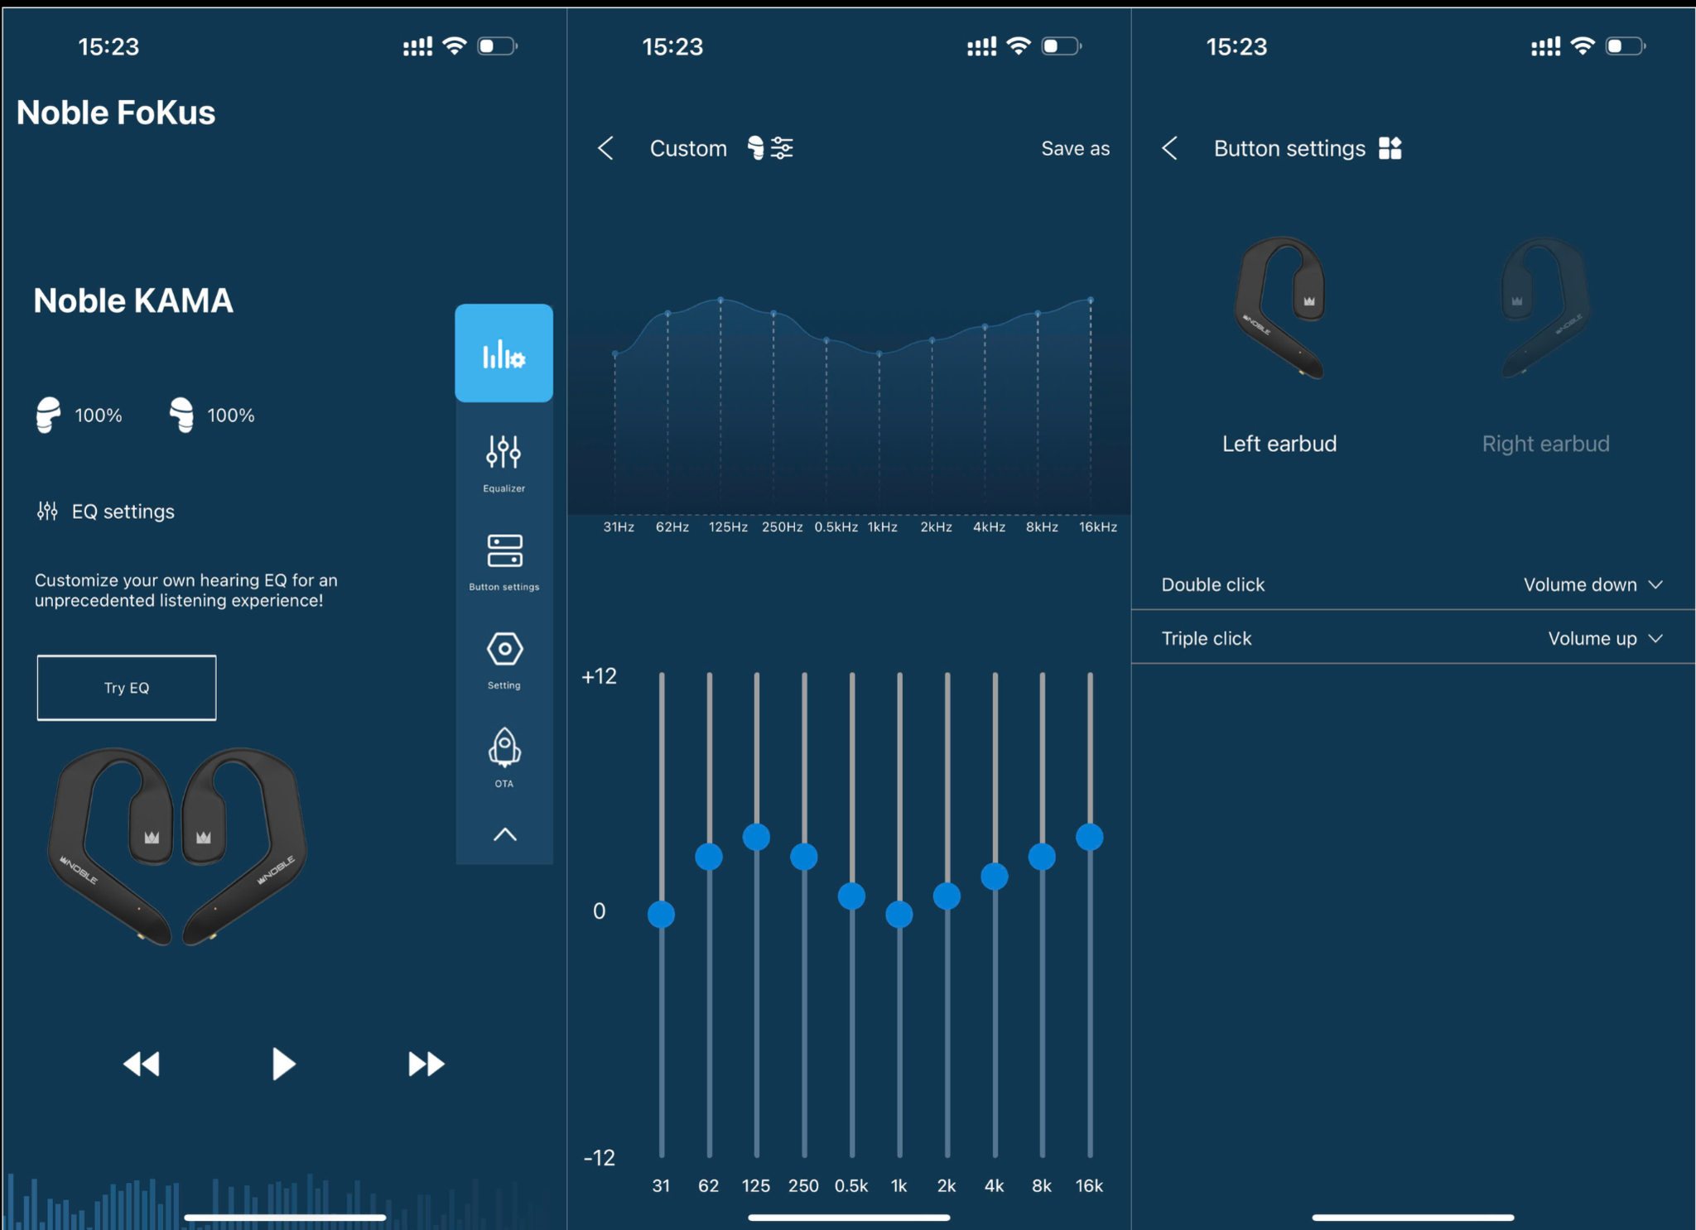1696x1230 pixels.
Task: Click the +12 scale label
Action: (x=599, y=676)
